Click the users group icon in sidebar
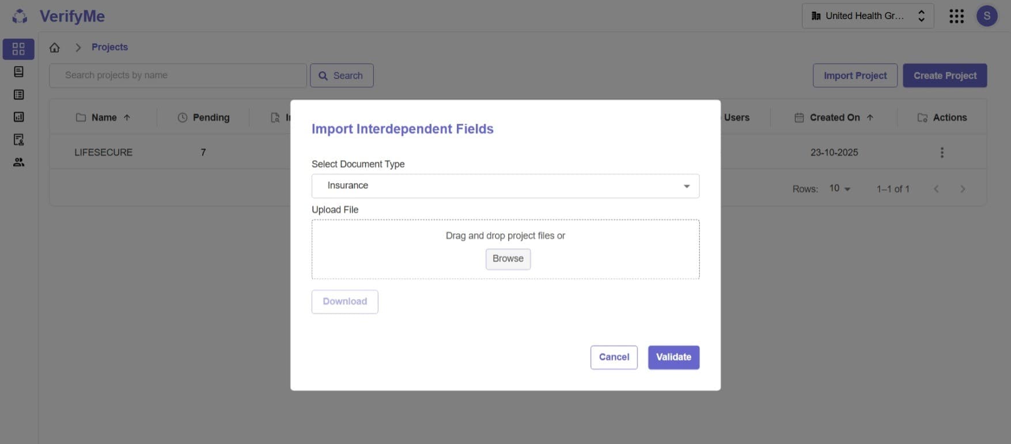Viewport: 1011px width, 444px height. [18, 162]
